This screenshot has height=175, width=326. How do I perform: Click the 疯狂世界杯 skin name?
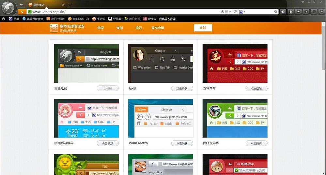(x=211, y=143)
